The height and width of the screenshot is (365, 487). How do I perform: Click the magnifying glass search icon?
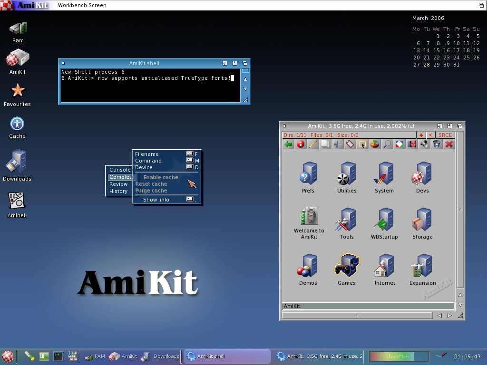pos(387,144)
